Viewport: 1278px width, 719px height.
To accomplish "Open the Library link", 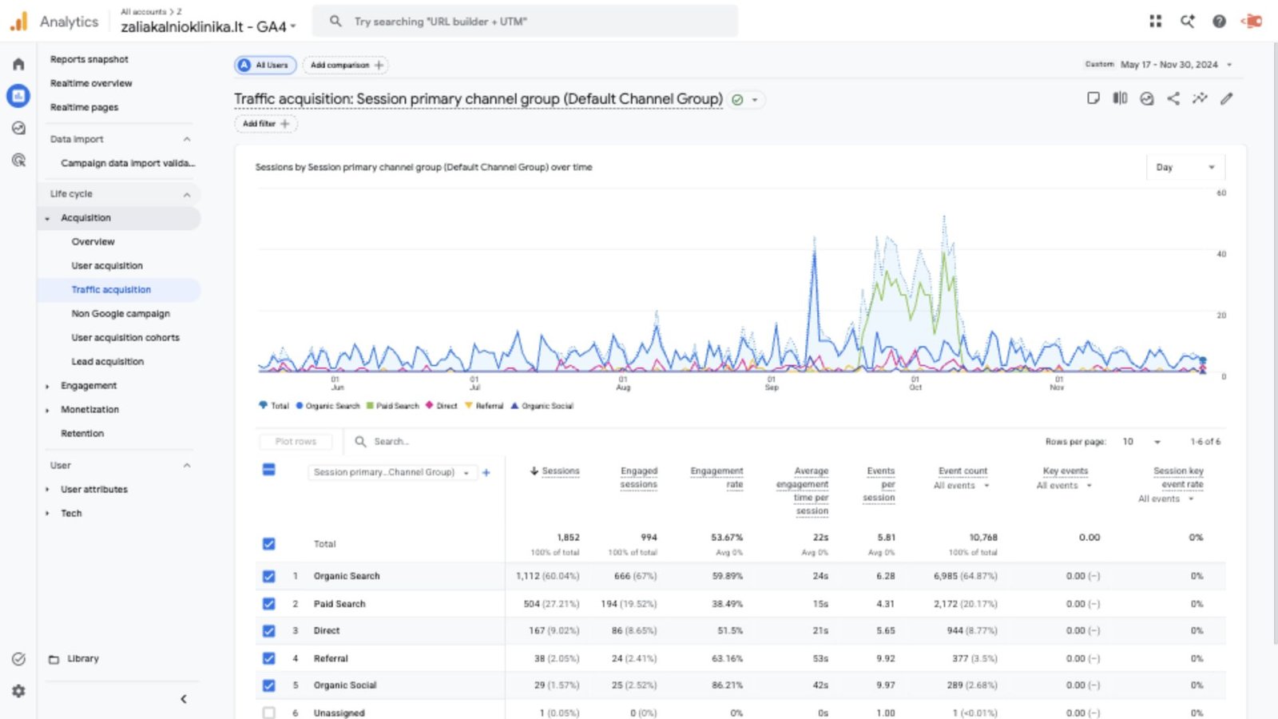I will (x=82, y=659).
